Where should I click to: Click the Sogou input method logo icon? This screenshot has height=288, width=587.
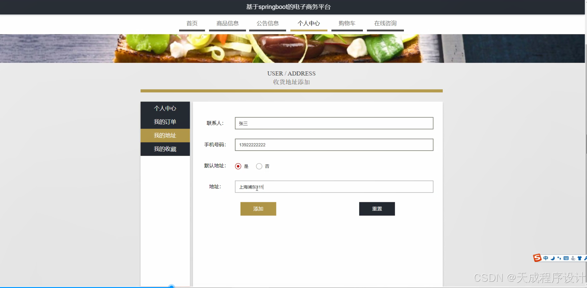coord(537,258)
